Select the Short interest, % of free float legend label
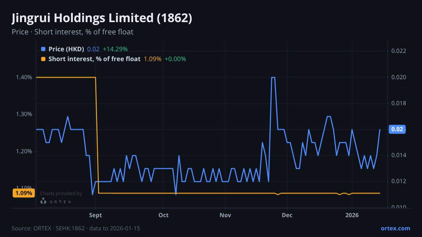Screen dimensions: 422x237 [x=94, y=59]
